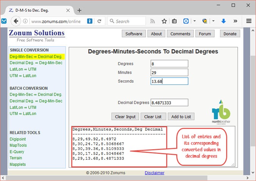Open the MapTools related tool
Screen dimensions: 256x181
pos(18,145)
